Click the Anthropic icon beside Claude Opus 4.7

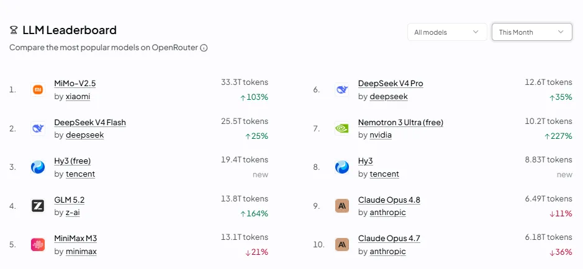(x=341, y=244)
